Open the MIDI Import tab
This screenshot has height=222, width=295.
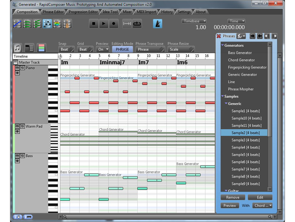146,12
